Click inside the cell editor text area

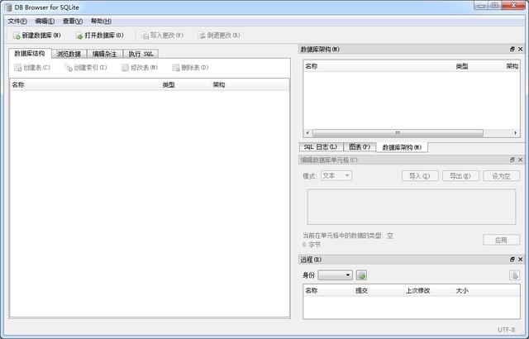[412, 207]
